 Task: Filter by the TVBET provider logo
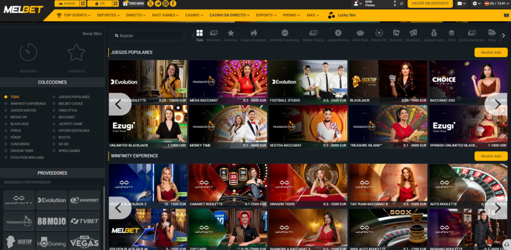pos(84,221)
